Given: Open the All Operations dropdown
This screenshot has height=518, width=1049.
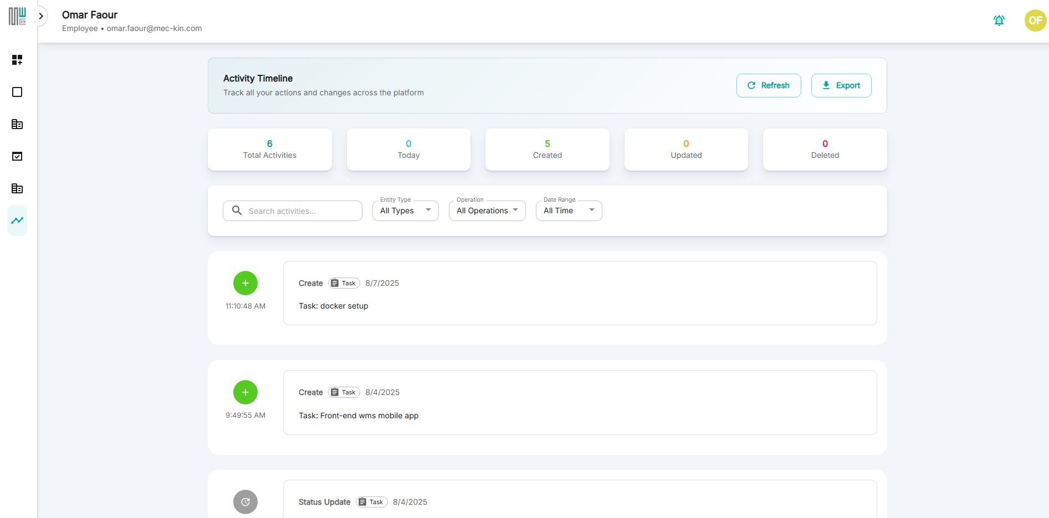Looking at the screenshot, I should 487,211.
